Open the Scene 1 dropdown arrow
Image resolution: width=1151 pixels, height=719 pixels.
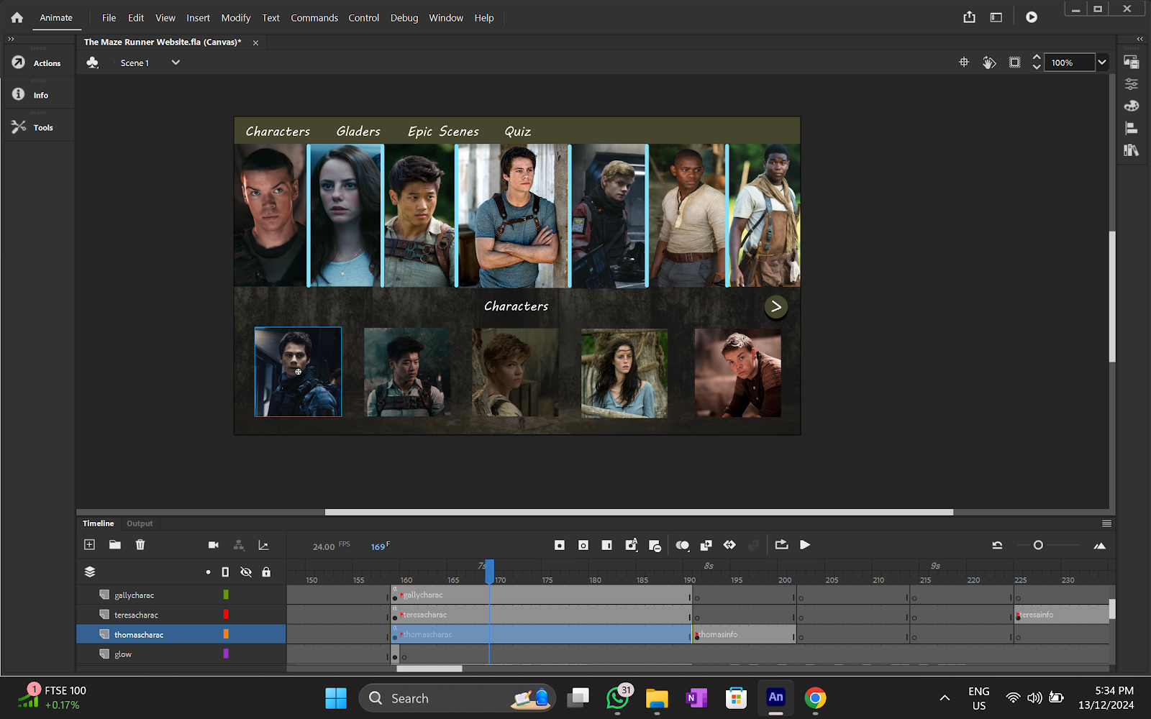[x=176, y=63]
